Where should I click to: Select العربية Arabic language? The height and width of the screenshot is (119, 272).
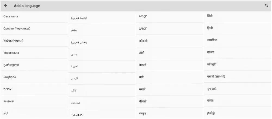coord(102,66)
